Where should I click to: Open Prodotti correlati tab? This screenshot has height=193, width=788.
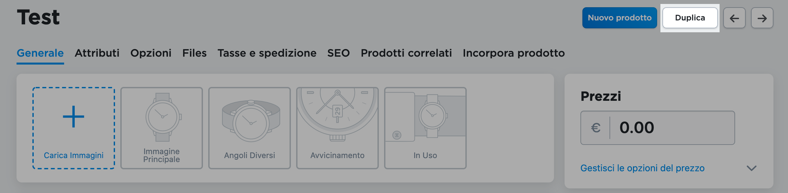406,53
